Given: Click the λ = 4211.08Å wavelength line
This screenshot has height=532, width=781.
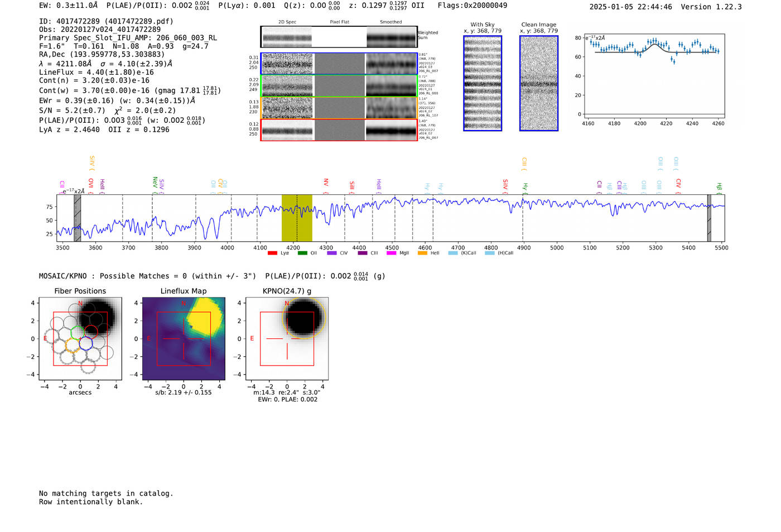Looking at the screenshot, I should [x=106, y=64].
